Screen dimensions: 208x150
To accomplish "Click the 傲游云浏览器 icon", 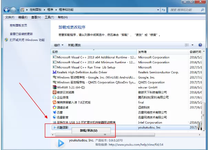I will click(x=54, y=92).
